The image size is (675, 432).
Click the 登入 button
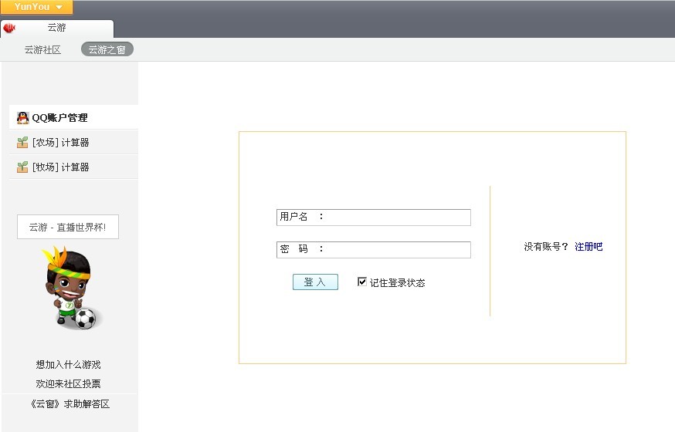click(x=315, y=282)
